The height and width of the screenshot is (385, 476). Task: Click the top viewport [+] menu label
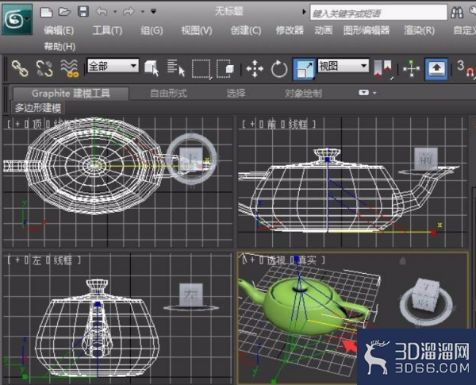(x=17, y=124)
